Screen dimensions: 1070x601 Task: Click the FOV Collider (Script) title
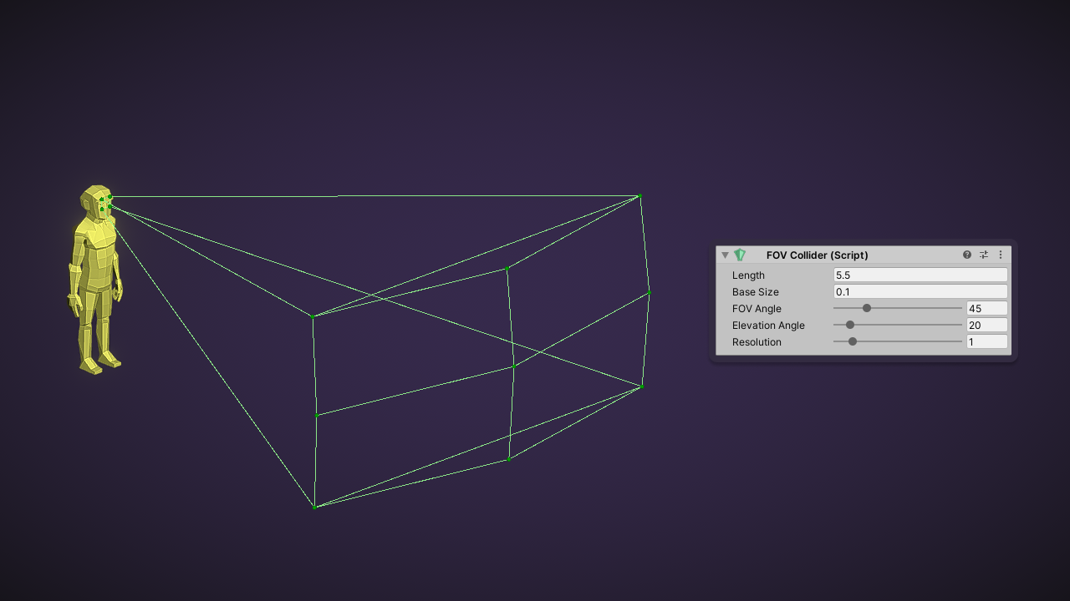pyautogui.click(x=817, y=255)
